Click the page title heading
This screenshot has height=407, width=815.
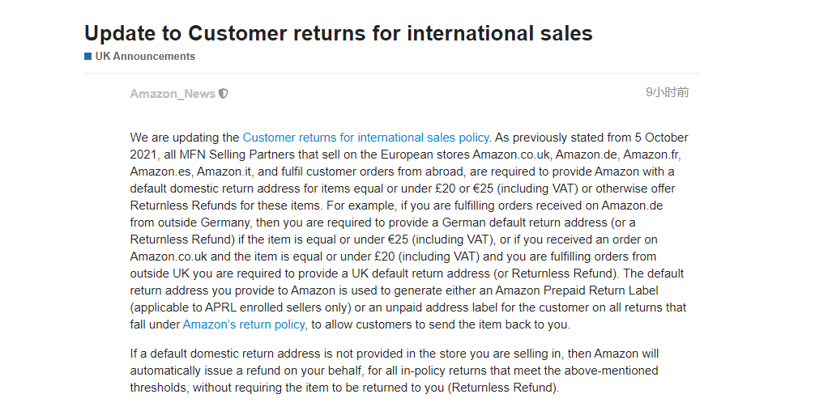(x=339, y=33)
